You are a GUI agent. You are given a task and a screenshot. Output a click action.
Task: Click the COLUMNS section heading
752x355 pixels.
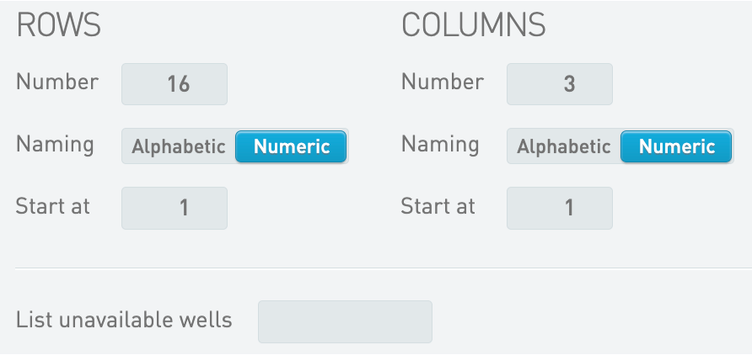pos(474,26)
